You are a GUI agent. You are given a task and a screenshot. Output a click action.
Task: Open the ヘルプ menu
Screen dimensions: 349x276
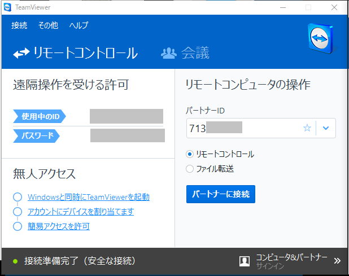point(79,25)
